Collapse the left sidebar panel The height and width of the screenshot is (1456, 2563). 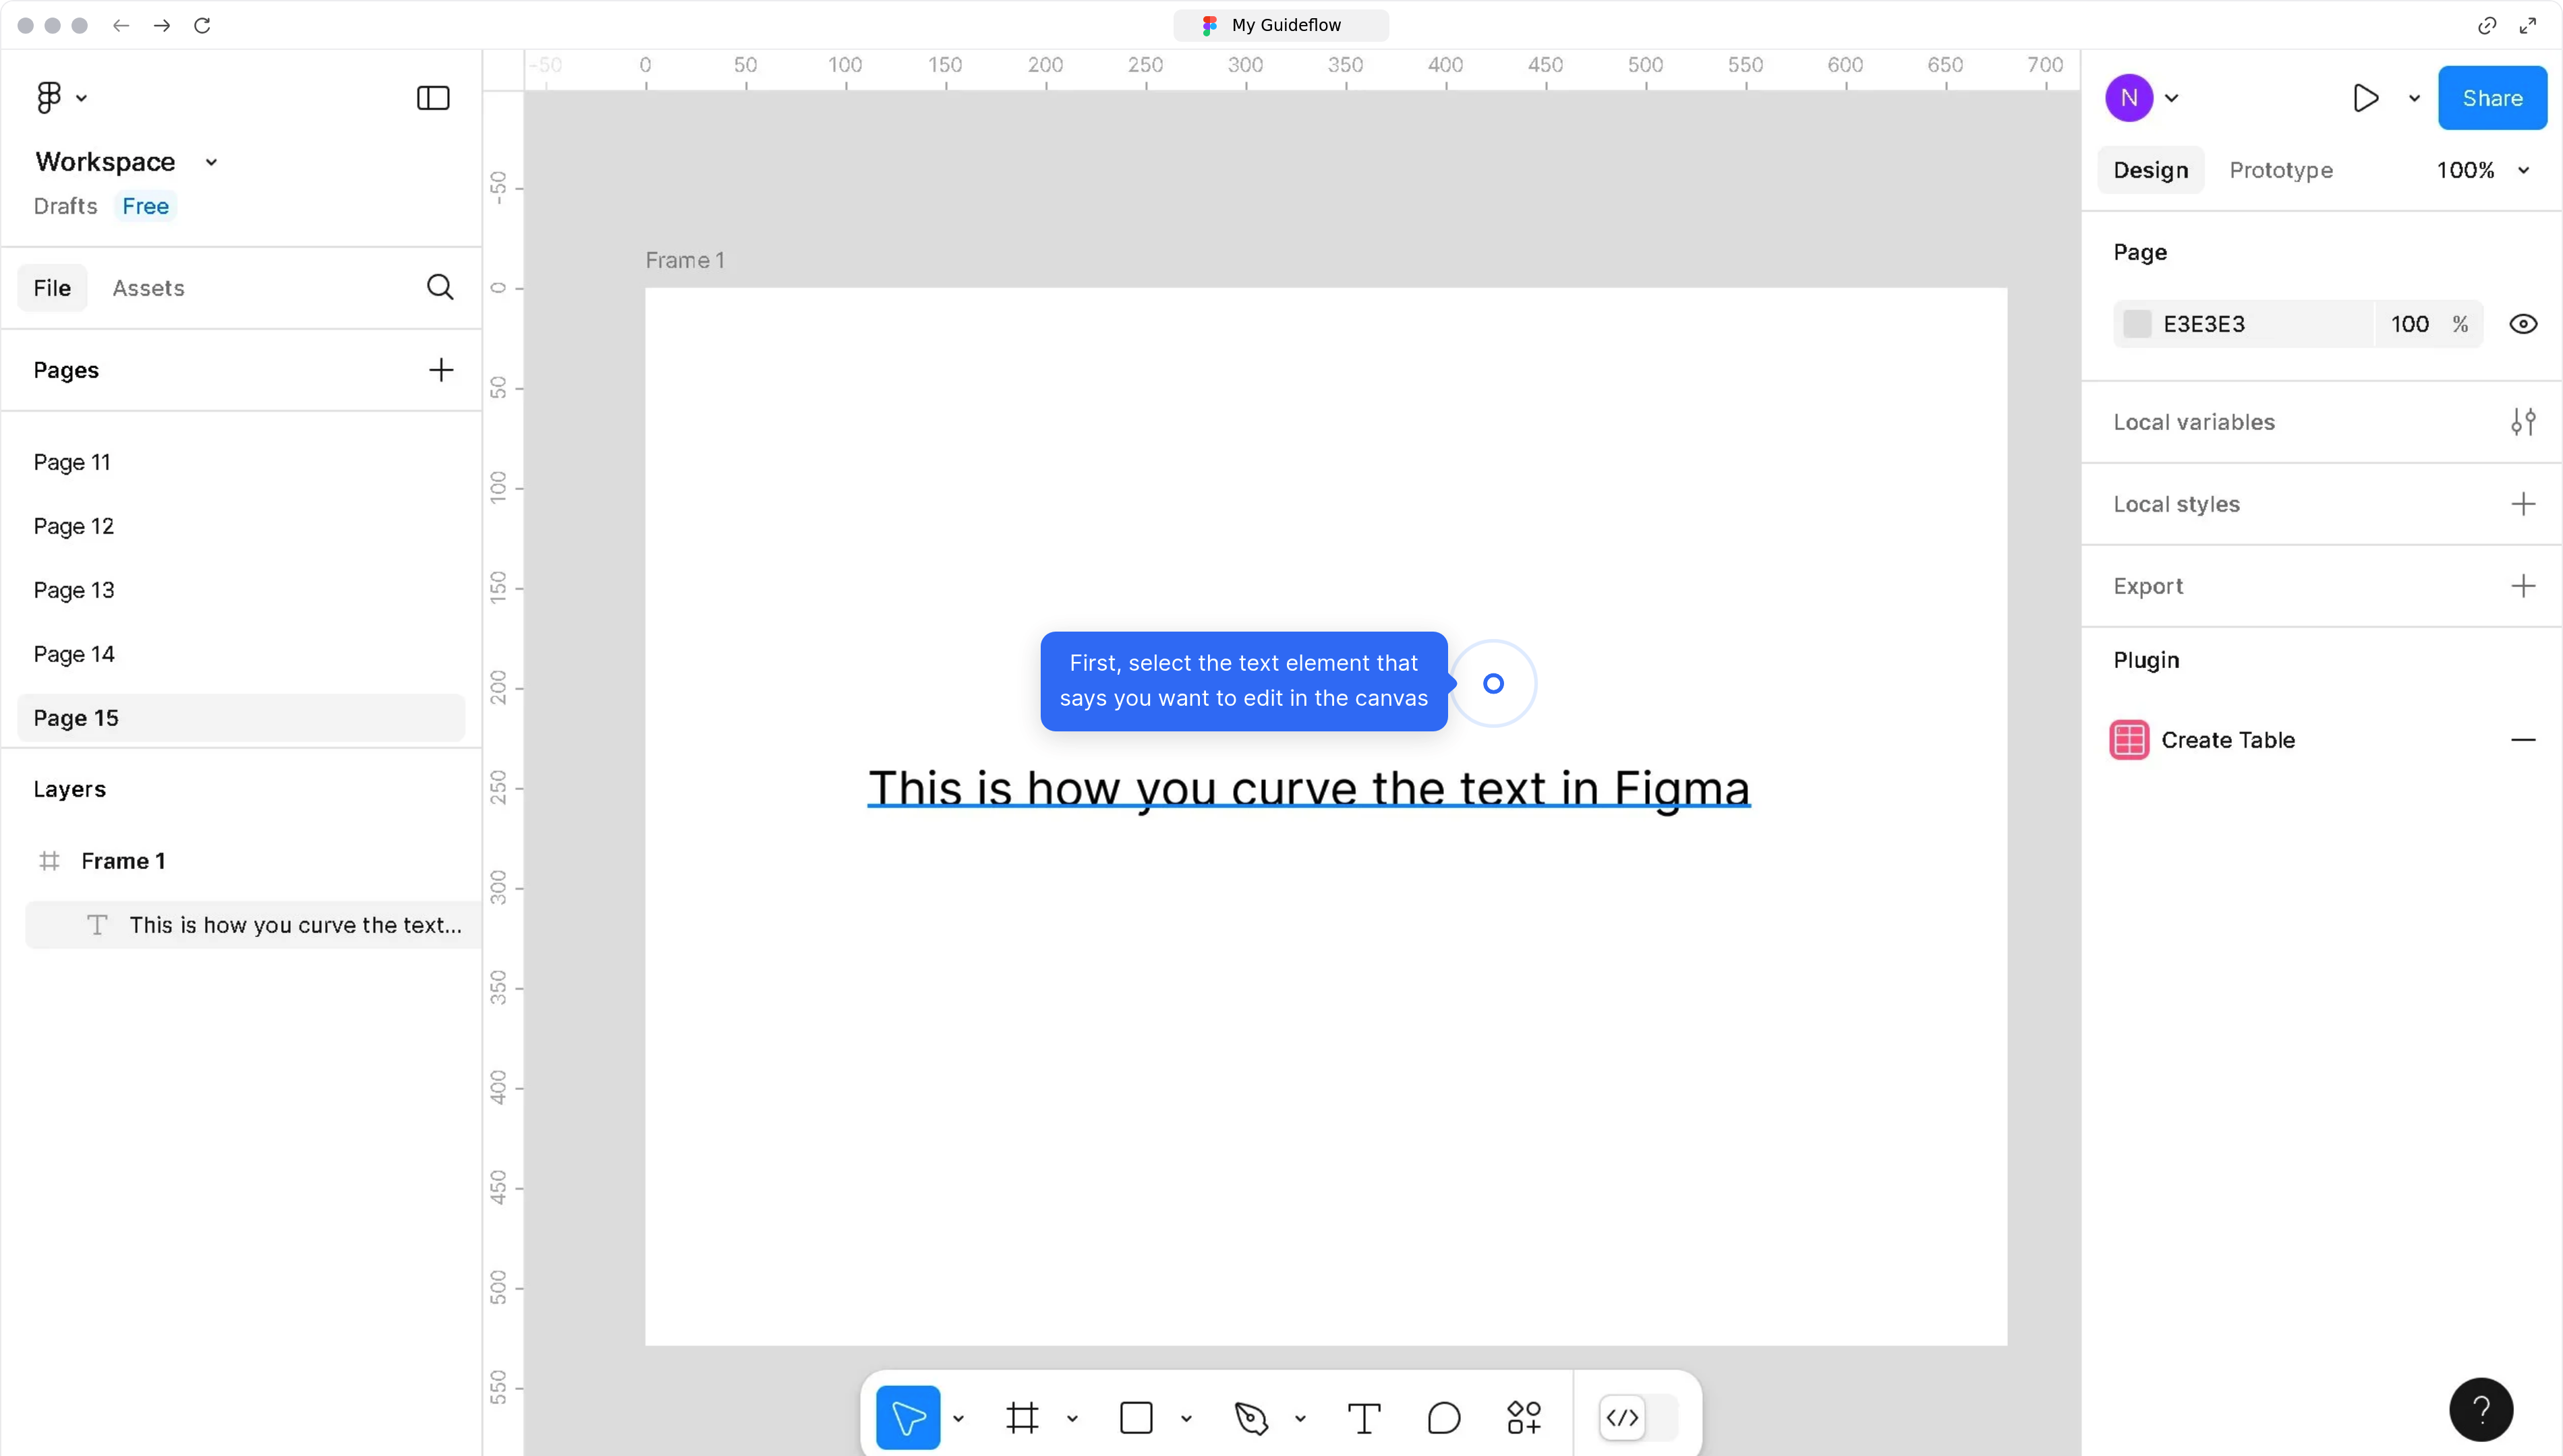click(x=431, y=97)
